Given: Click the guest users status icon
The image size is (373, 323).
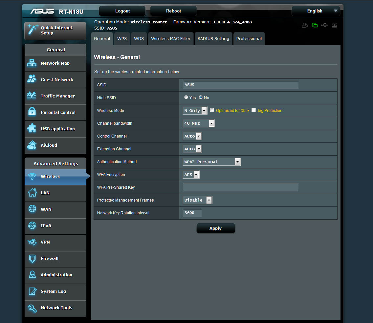Looking at the screenshot, I should pyautogui.click(x=305, y=25).
